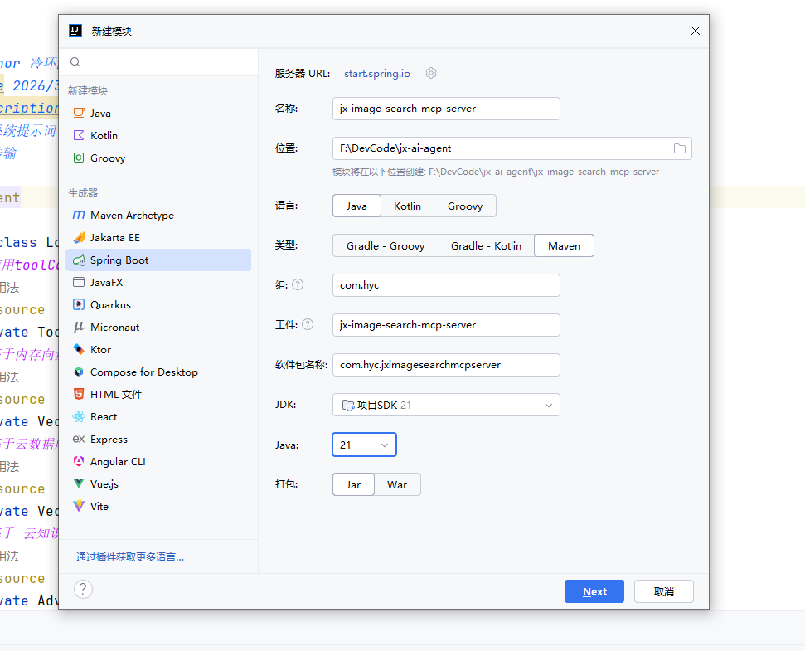Viewport: 805px width, 651px height.
Task: Click the 工件 artifact input field
Action: click(446, 325)
